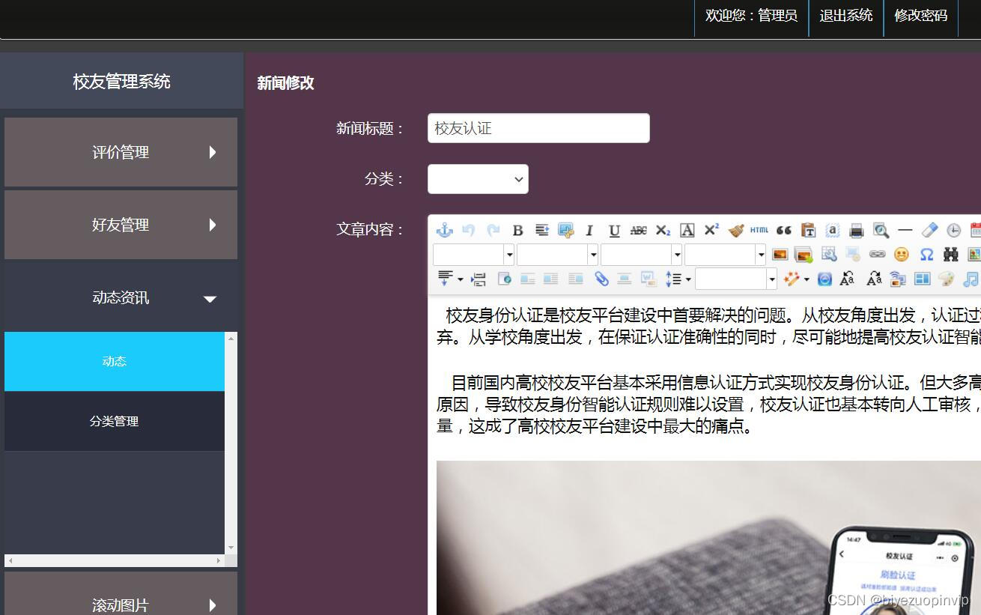Viewport: 981px width, 615px height.
Task: Toggle bold formatting
Action: click(517, 230)
